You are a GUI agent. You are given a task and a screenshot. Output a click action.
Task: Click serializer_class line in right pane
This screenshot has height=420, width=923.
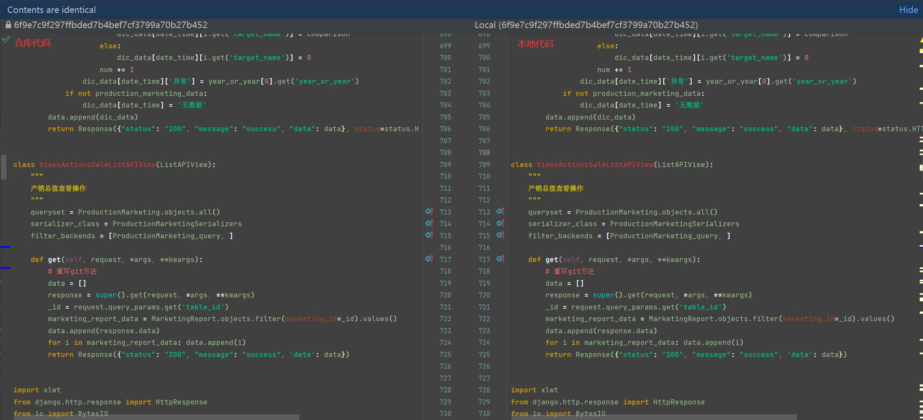[x=633, y=224]
